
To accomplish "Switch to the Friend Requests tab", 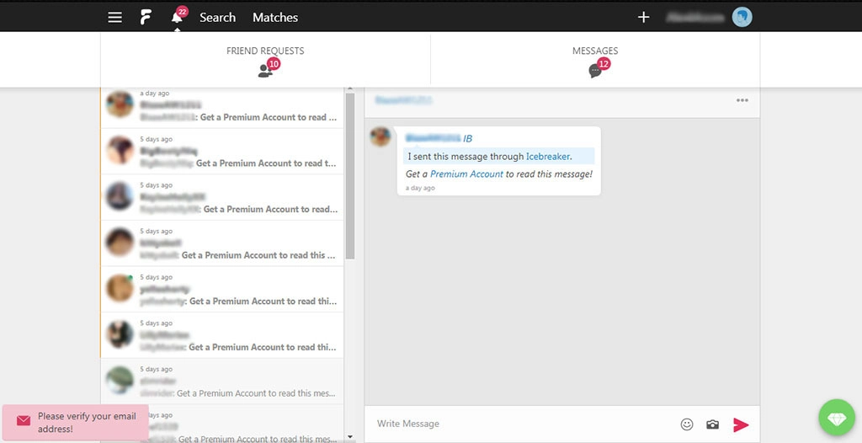I will 265,61.
